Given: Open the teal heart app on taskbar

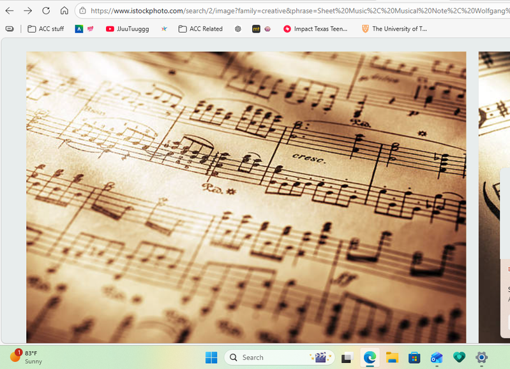Looking at the screenshot, I should tap(459, 358).
